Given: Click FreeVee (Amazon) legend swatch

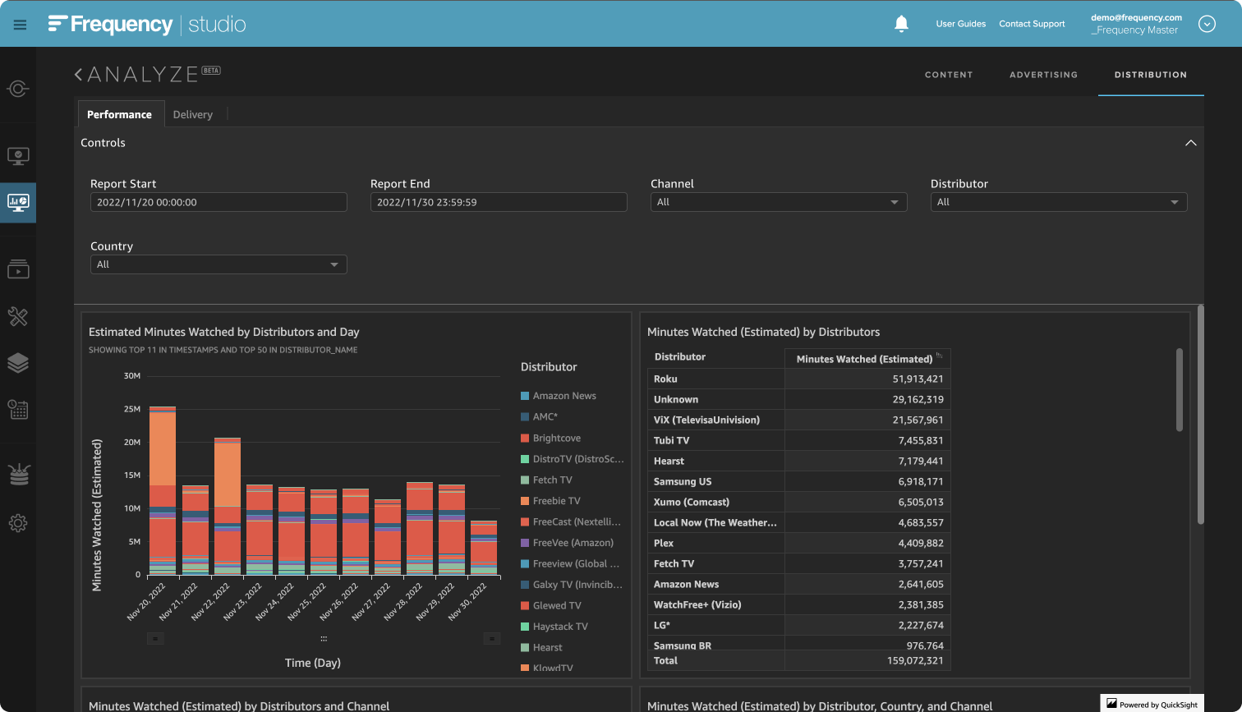Looking at the screenshot, I should point(525,543).
